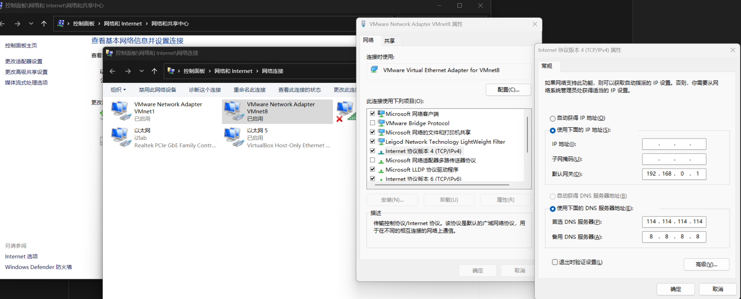Click the VMnet8 属性 title bar icon
741x299 pixels.
363,24
